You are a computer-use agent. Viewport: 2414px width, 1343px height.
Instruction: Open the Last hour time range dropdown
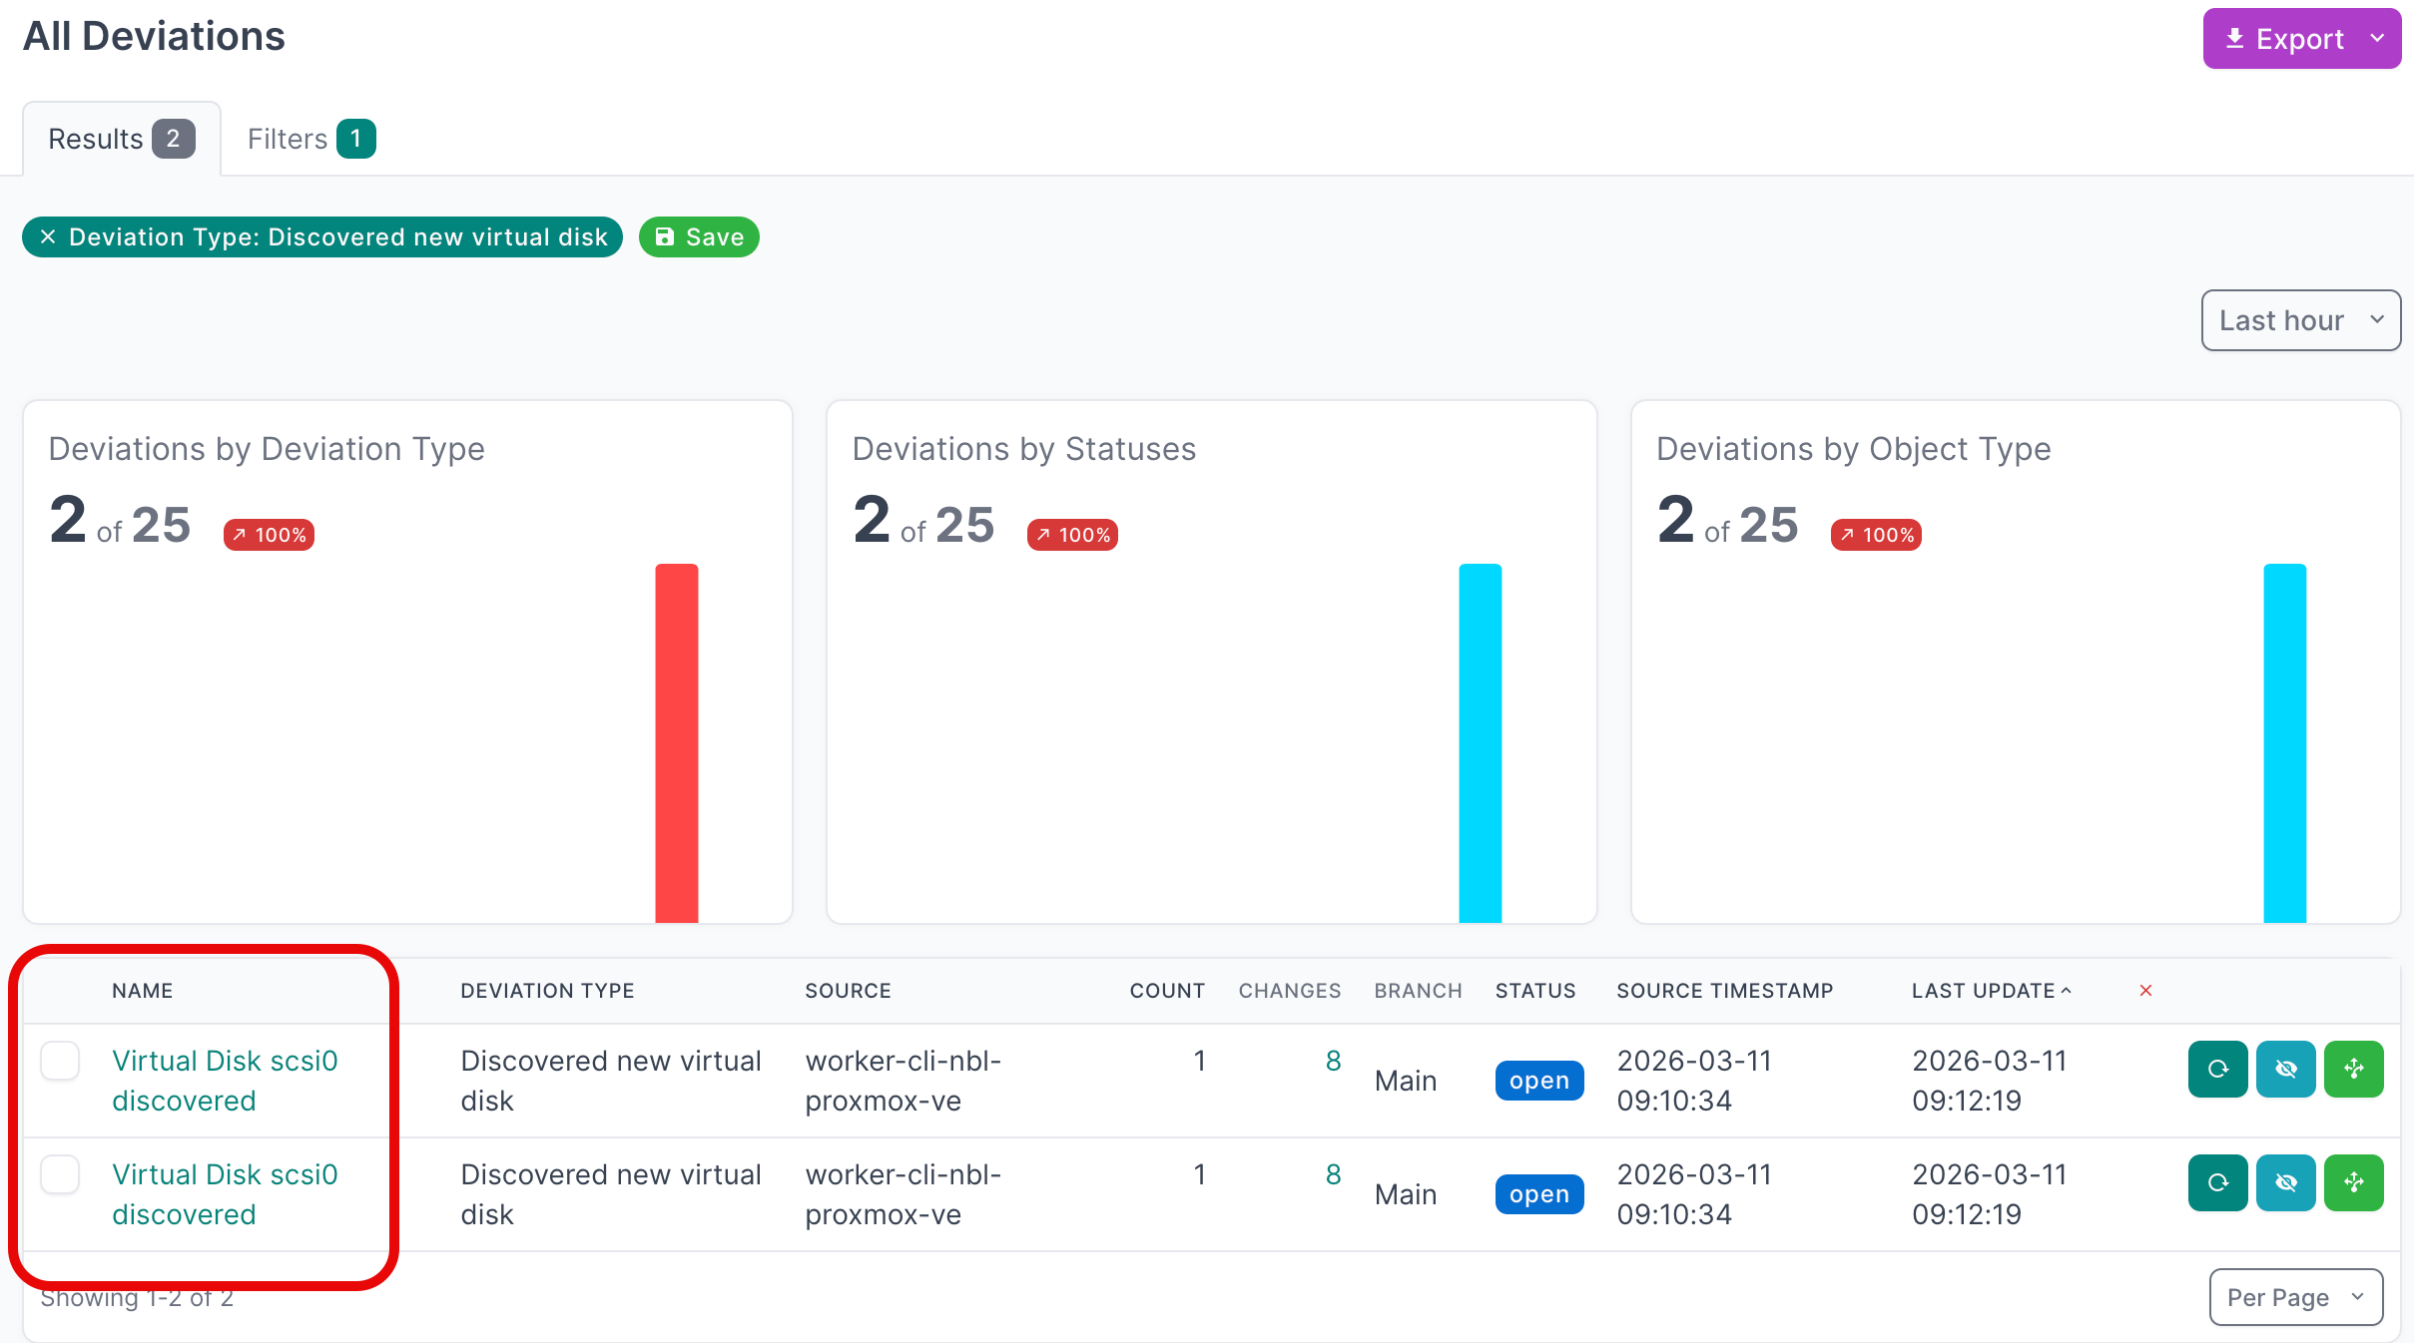click(x=2299, y=320)
